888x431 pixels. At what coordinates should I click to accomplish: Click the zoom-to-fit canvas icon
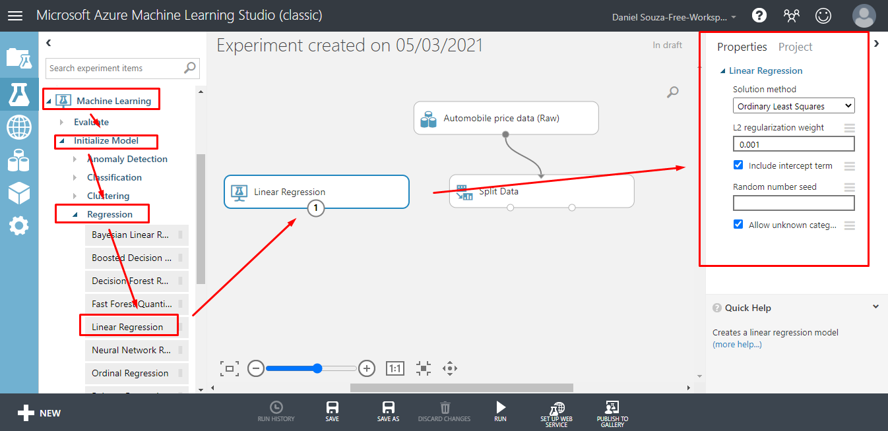pos(230,368)
